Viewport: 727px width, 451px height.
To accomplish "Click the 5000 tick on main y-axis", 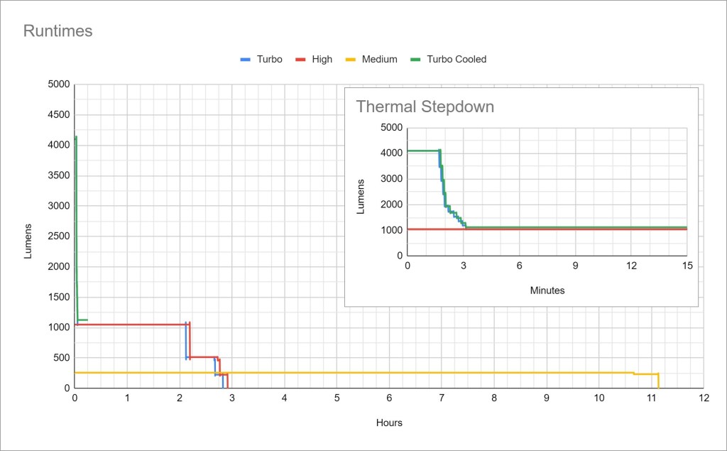I will coord(58,85).
